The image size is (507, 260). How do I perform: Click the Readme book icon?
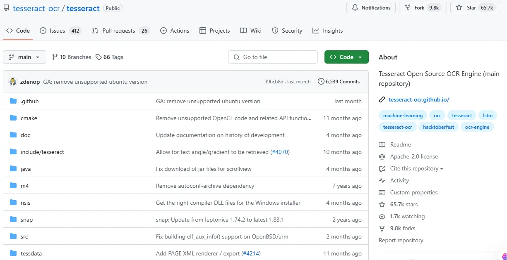pos(382,144)
